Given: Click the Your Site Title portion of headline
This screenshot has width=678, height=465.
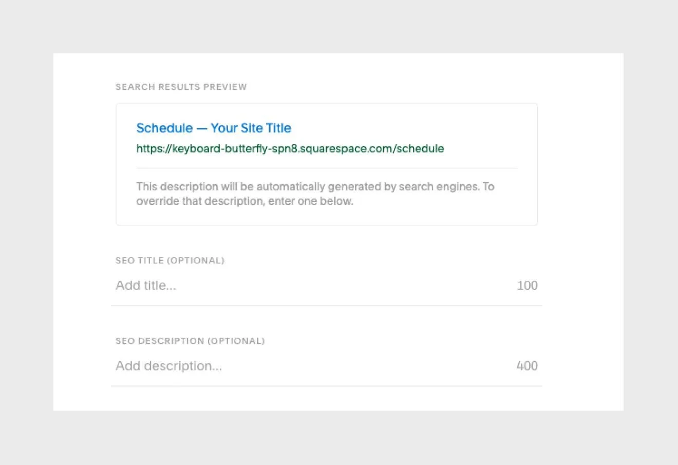Looking at the screenshot, I should pos(251,128).
